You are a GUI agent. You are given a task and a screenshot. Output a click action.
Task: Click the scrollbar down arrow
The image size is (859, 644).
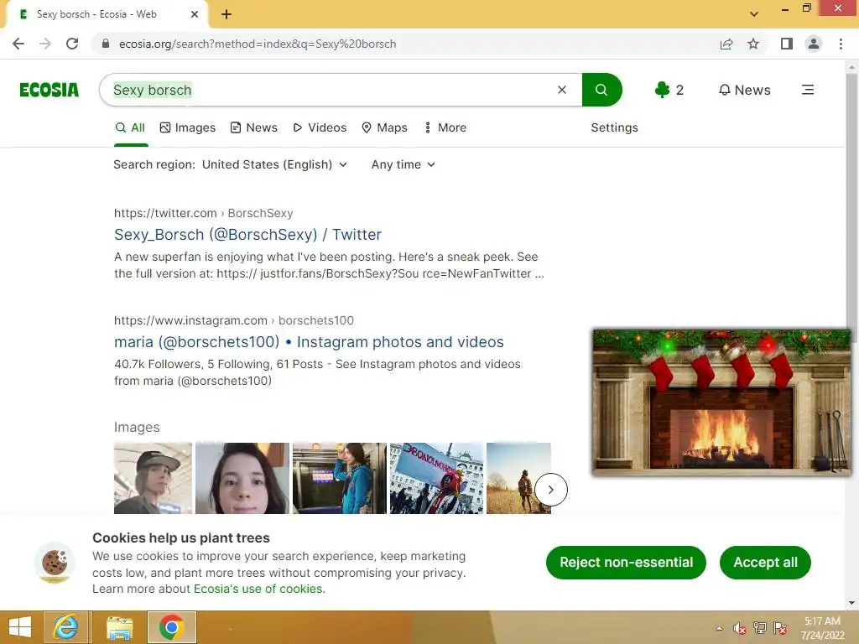pos(851,604)
